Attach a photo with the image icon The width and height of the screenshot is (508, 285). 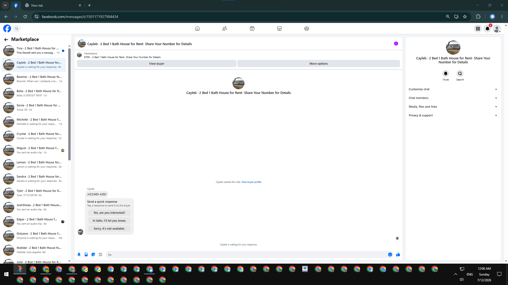coord(86,255)
